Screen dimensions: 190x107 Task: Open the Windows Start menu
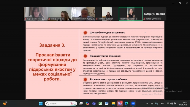[x=41, y=103]
